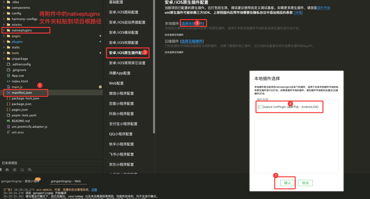
Task: Open the 安卓/iOS图标配置 section
Action: tap(124, 12)
